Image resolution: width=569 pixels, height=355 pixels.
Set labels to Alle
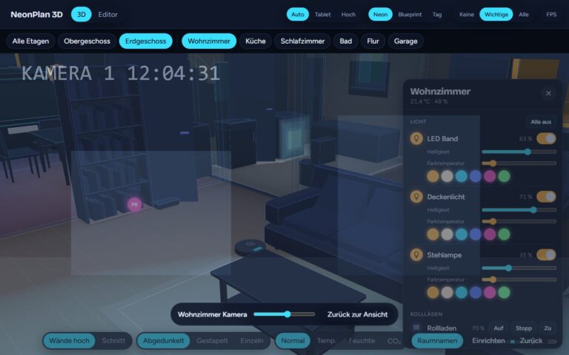tap(523, 15)
